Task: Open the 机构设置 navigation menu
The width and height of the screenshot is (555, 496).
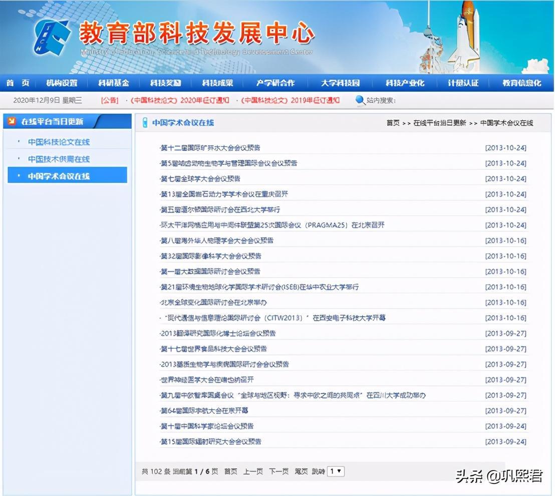Action: pyautogui.click(x=62, y=83)
